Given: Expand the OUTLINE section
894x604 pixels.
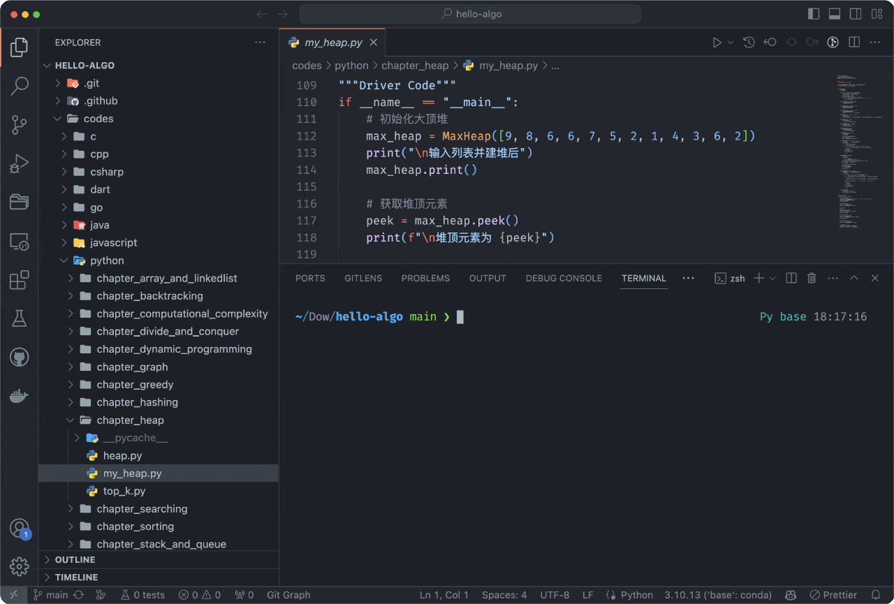Looking at the screenshot, I should pyautogui.click(x=75, y=560).
